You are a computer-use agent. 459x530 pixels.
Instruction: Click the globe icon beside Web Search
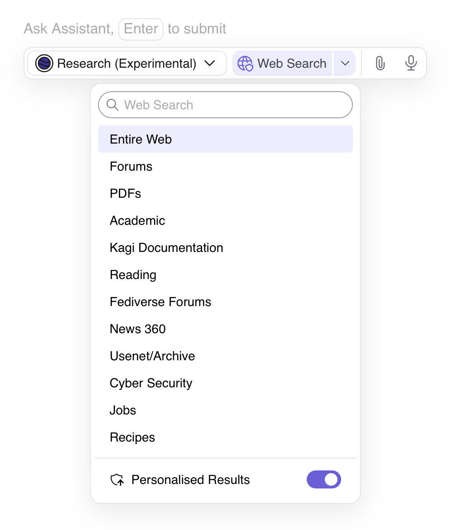coord(245,63)
